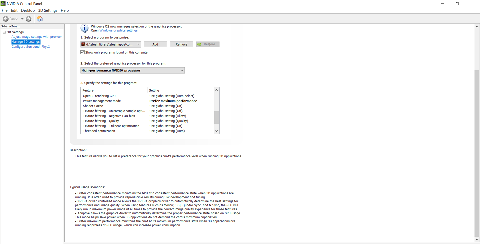Open the File menu
The height and width of the screenshot is (244, 480).
4,10
